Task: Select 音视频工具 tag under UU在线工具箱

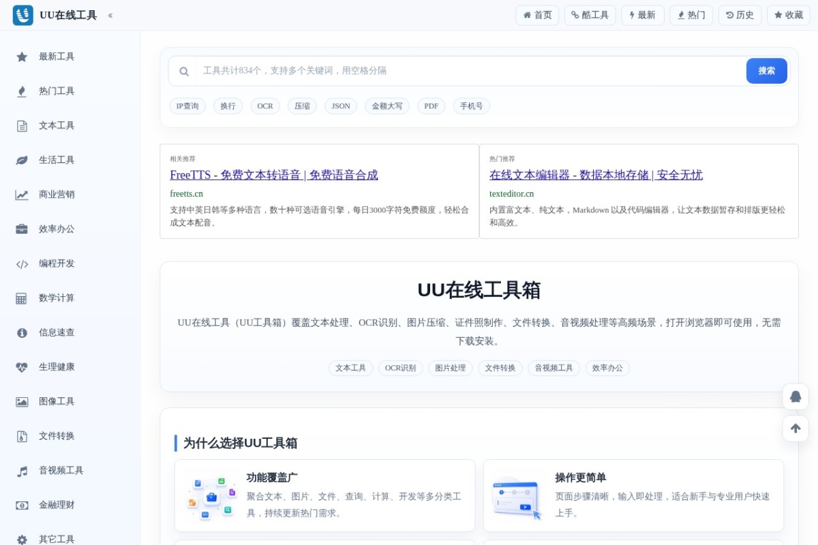Action: (x=554, y=368)
